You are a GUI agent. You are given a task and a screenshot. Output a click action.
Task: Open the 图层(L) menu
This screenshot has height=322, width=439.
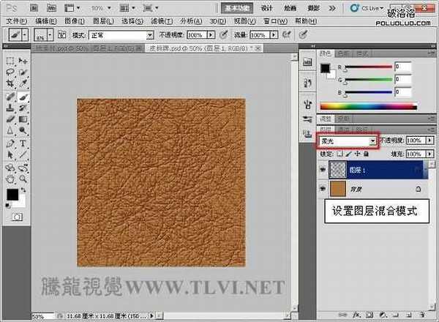coord(103,21)
